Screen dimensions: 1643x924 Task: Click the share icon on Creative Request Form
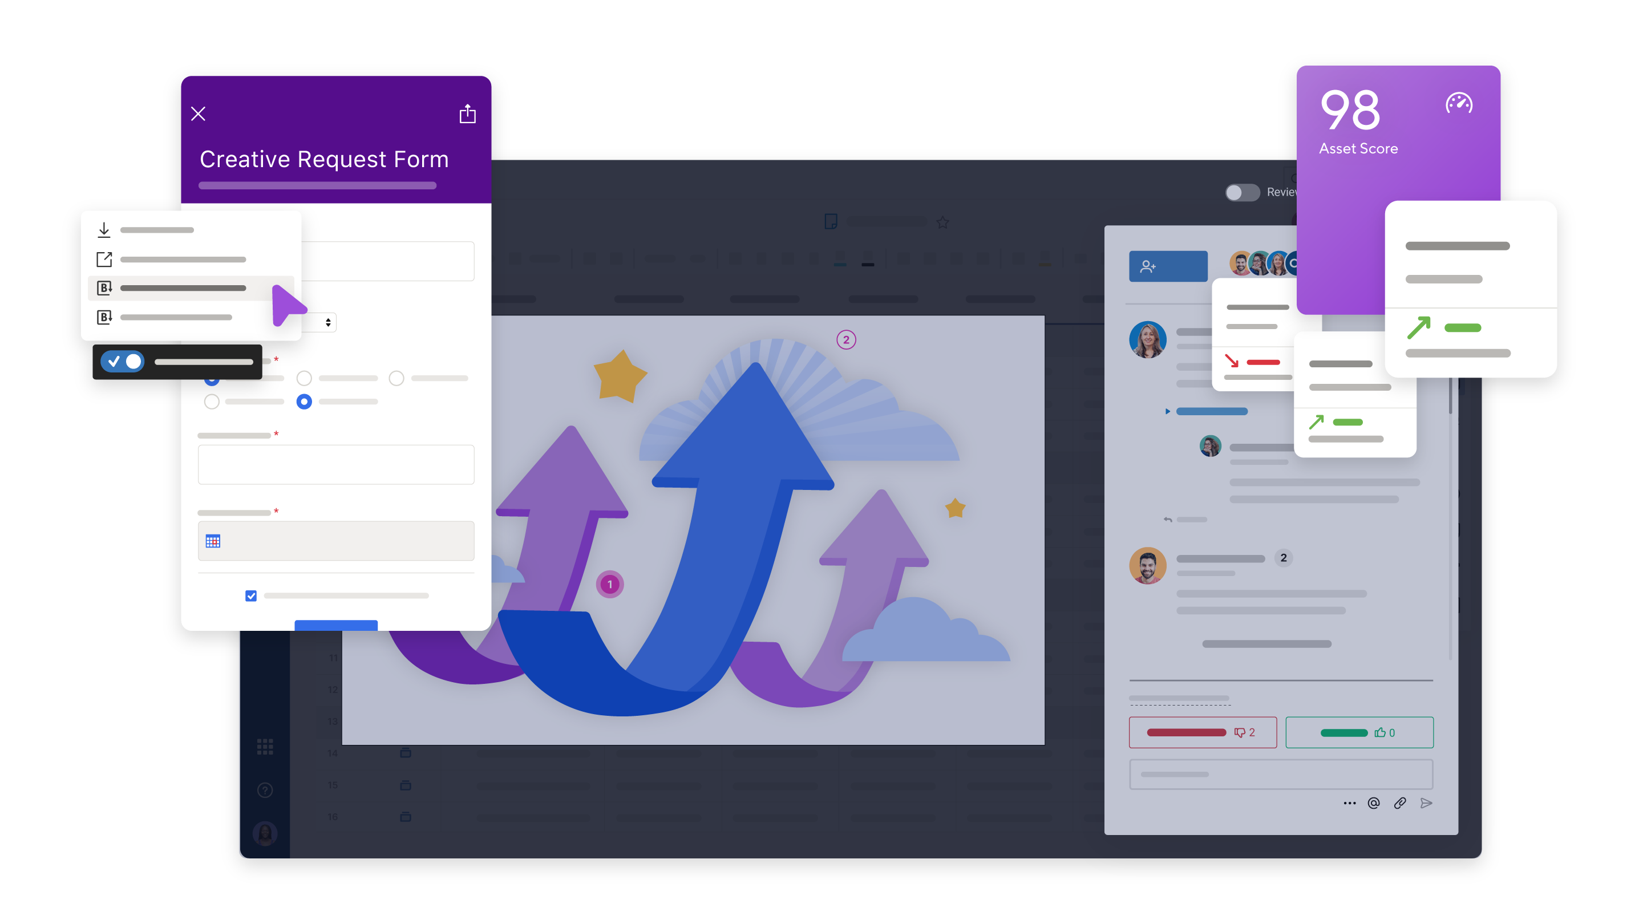click(467, 113)
